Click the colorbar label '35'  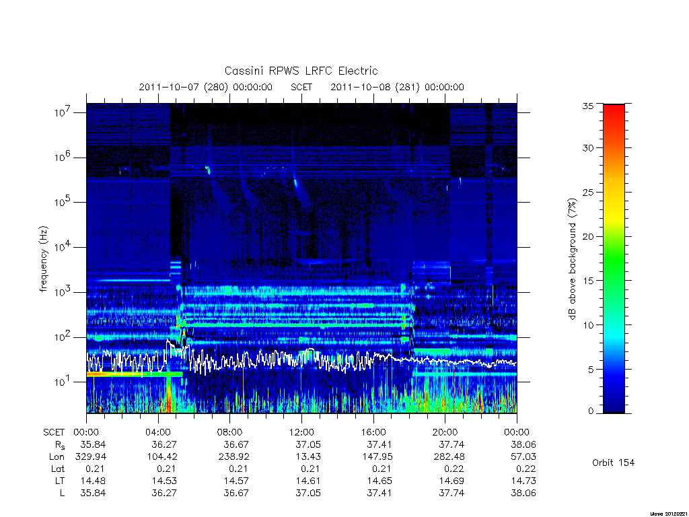588,106
